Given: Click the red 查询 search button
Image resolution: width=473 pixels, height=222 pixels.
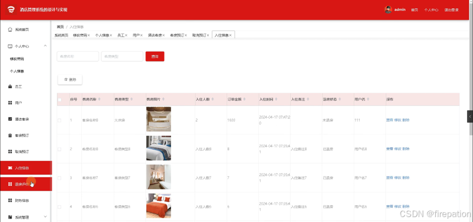Looking at the screenshot, I should (x=155, y=56).
